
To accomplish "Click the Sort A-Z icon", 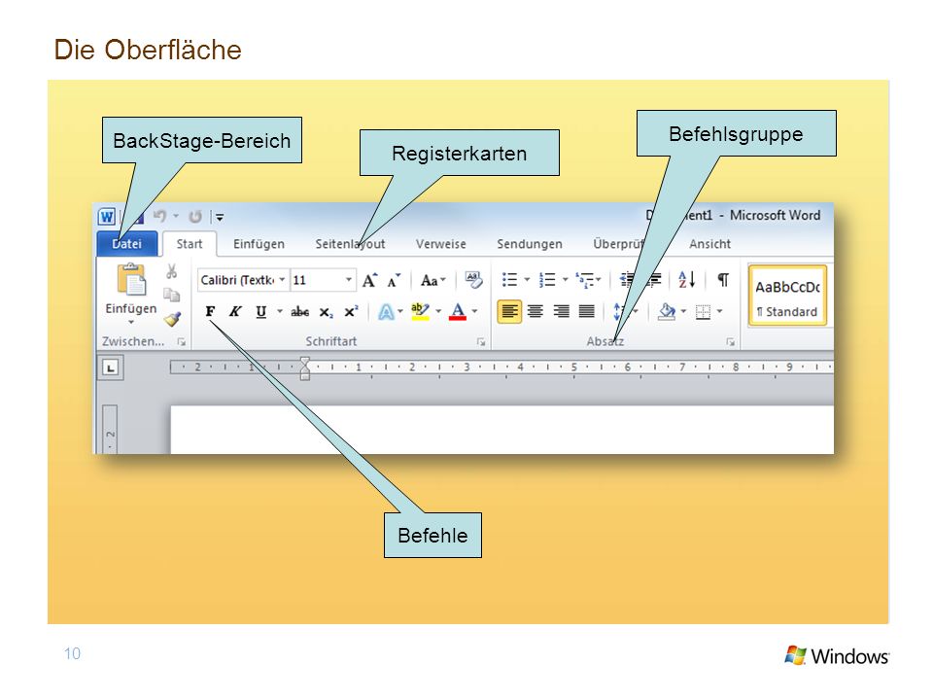I will tap(687, 280).
